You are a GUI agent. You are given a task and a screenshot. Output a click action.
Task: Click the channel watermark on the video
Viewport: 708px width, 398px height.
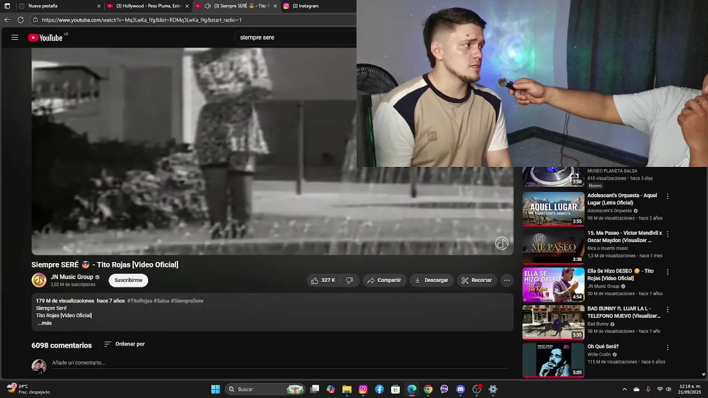502,243
